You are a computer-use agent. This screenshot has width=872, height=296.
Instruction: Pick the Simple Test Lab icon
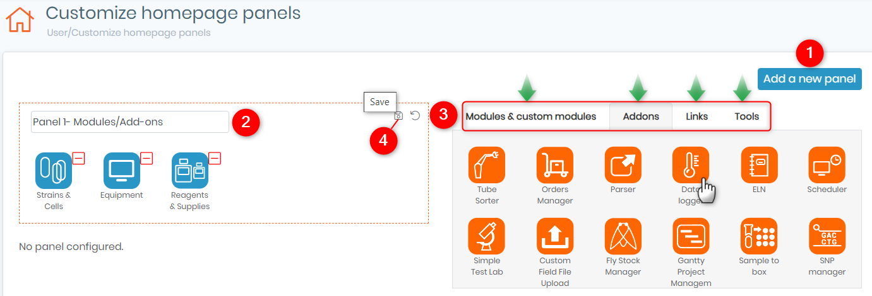[x=486, y=236]
